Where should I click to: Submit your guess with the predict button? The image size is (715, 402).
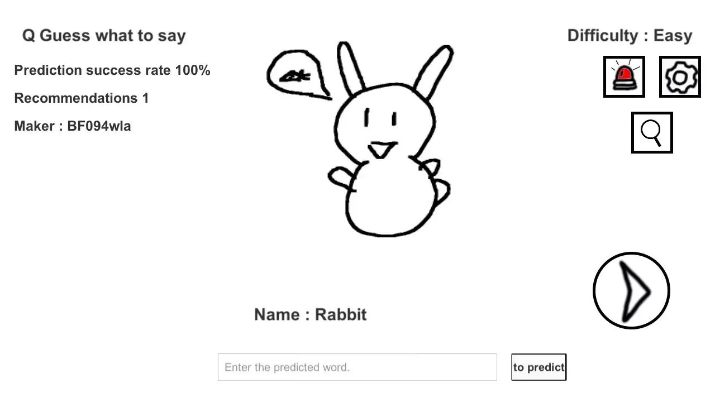pos(538,367)
